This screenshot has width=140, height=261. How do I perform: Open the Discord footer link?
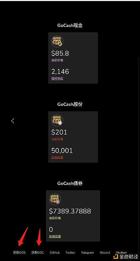tap(105, 253)
